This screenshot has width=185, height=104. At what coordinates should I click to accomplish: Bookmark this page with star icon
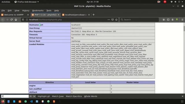(x=116, y=20)
